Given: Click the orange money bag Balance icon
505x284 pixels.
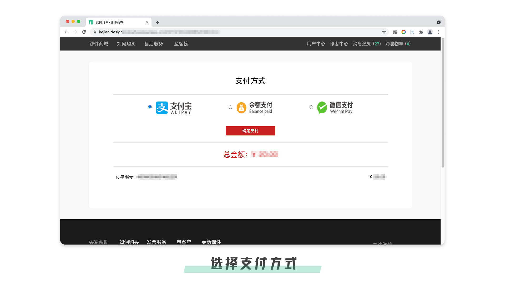Looking at the screenshot, I should pyautogui.click(x=241, y=108).
